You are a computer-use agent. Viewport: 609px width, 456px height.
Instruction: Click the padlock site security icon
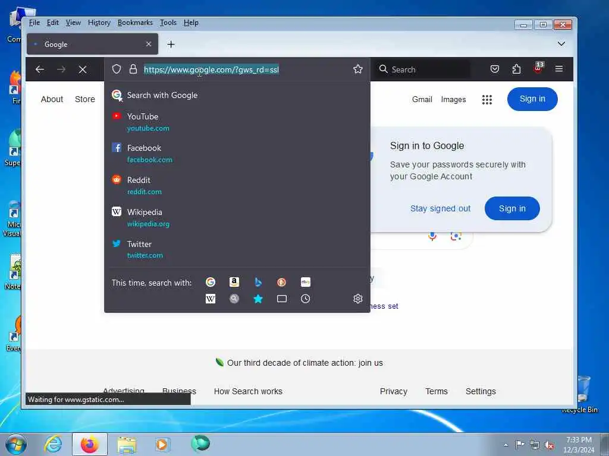(x=133, y=69)
